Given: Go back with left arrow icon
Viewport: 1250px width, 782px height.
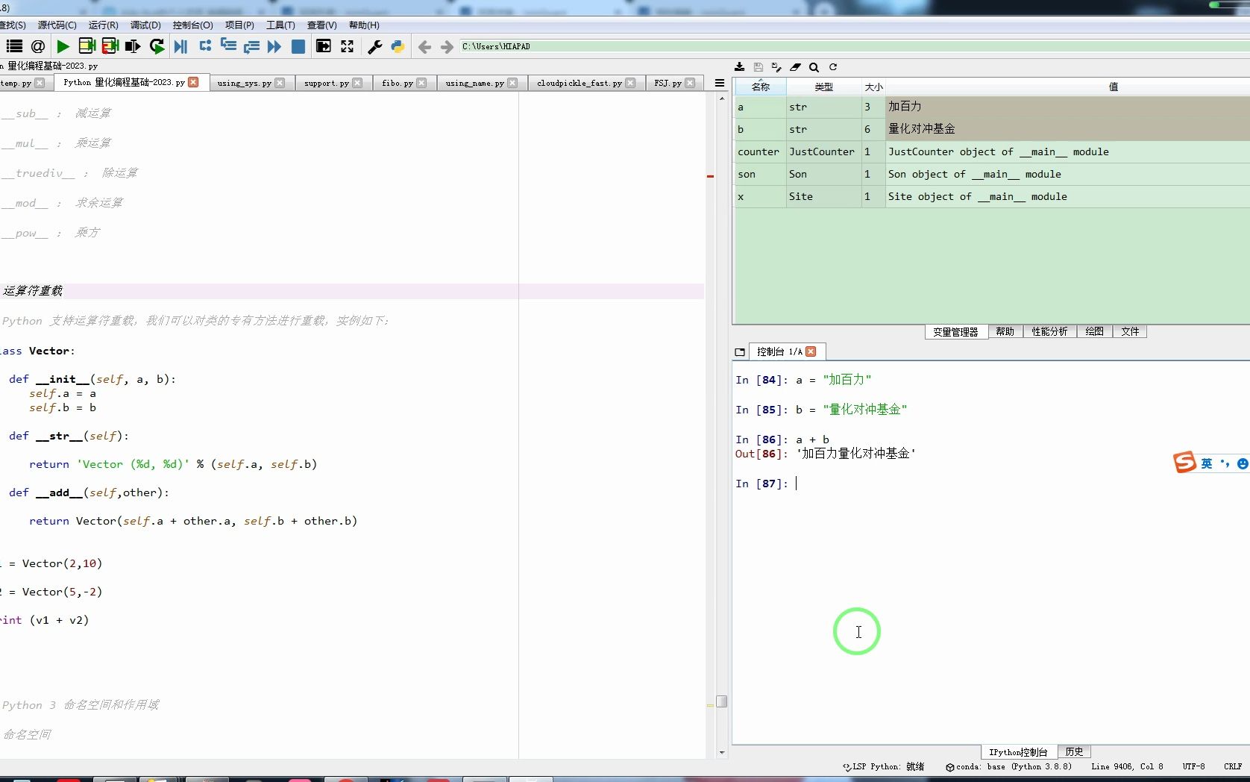Looking at the screenshot, I should coord(424,47).
